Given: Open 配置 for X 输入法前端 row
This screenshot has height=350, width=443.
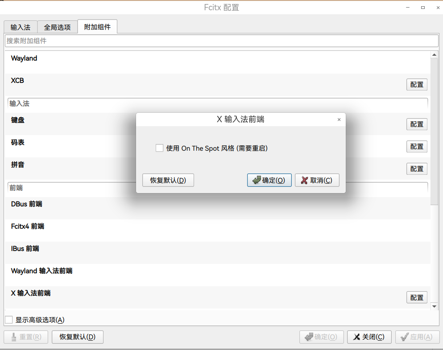Looking at the screenshot, I should click(x=417, y=297).
